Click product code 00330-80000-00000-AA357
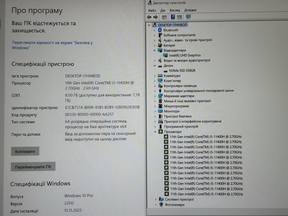288x216 pixels. point(90,114)
